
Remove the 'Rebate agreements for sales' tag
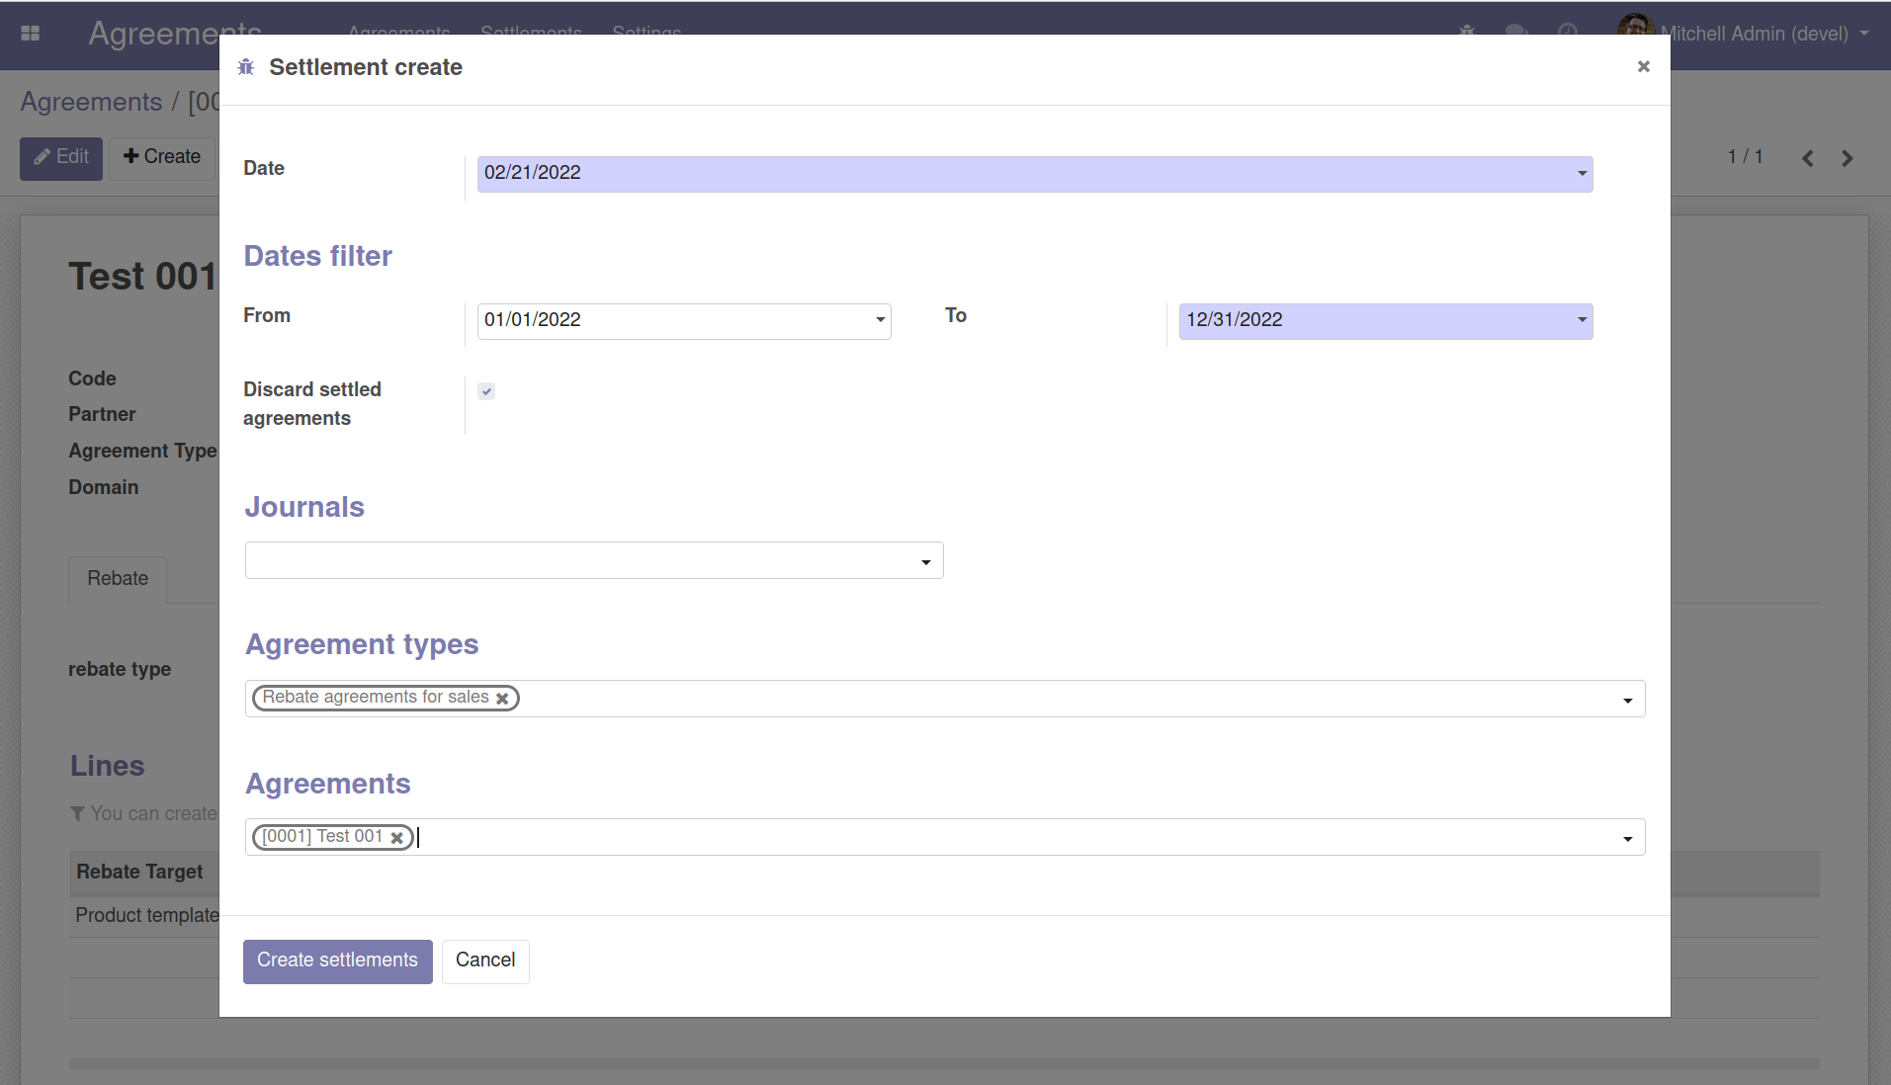tap(502, 699)
